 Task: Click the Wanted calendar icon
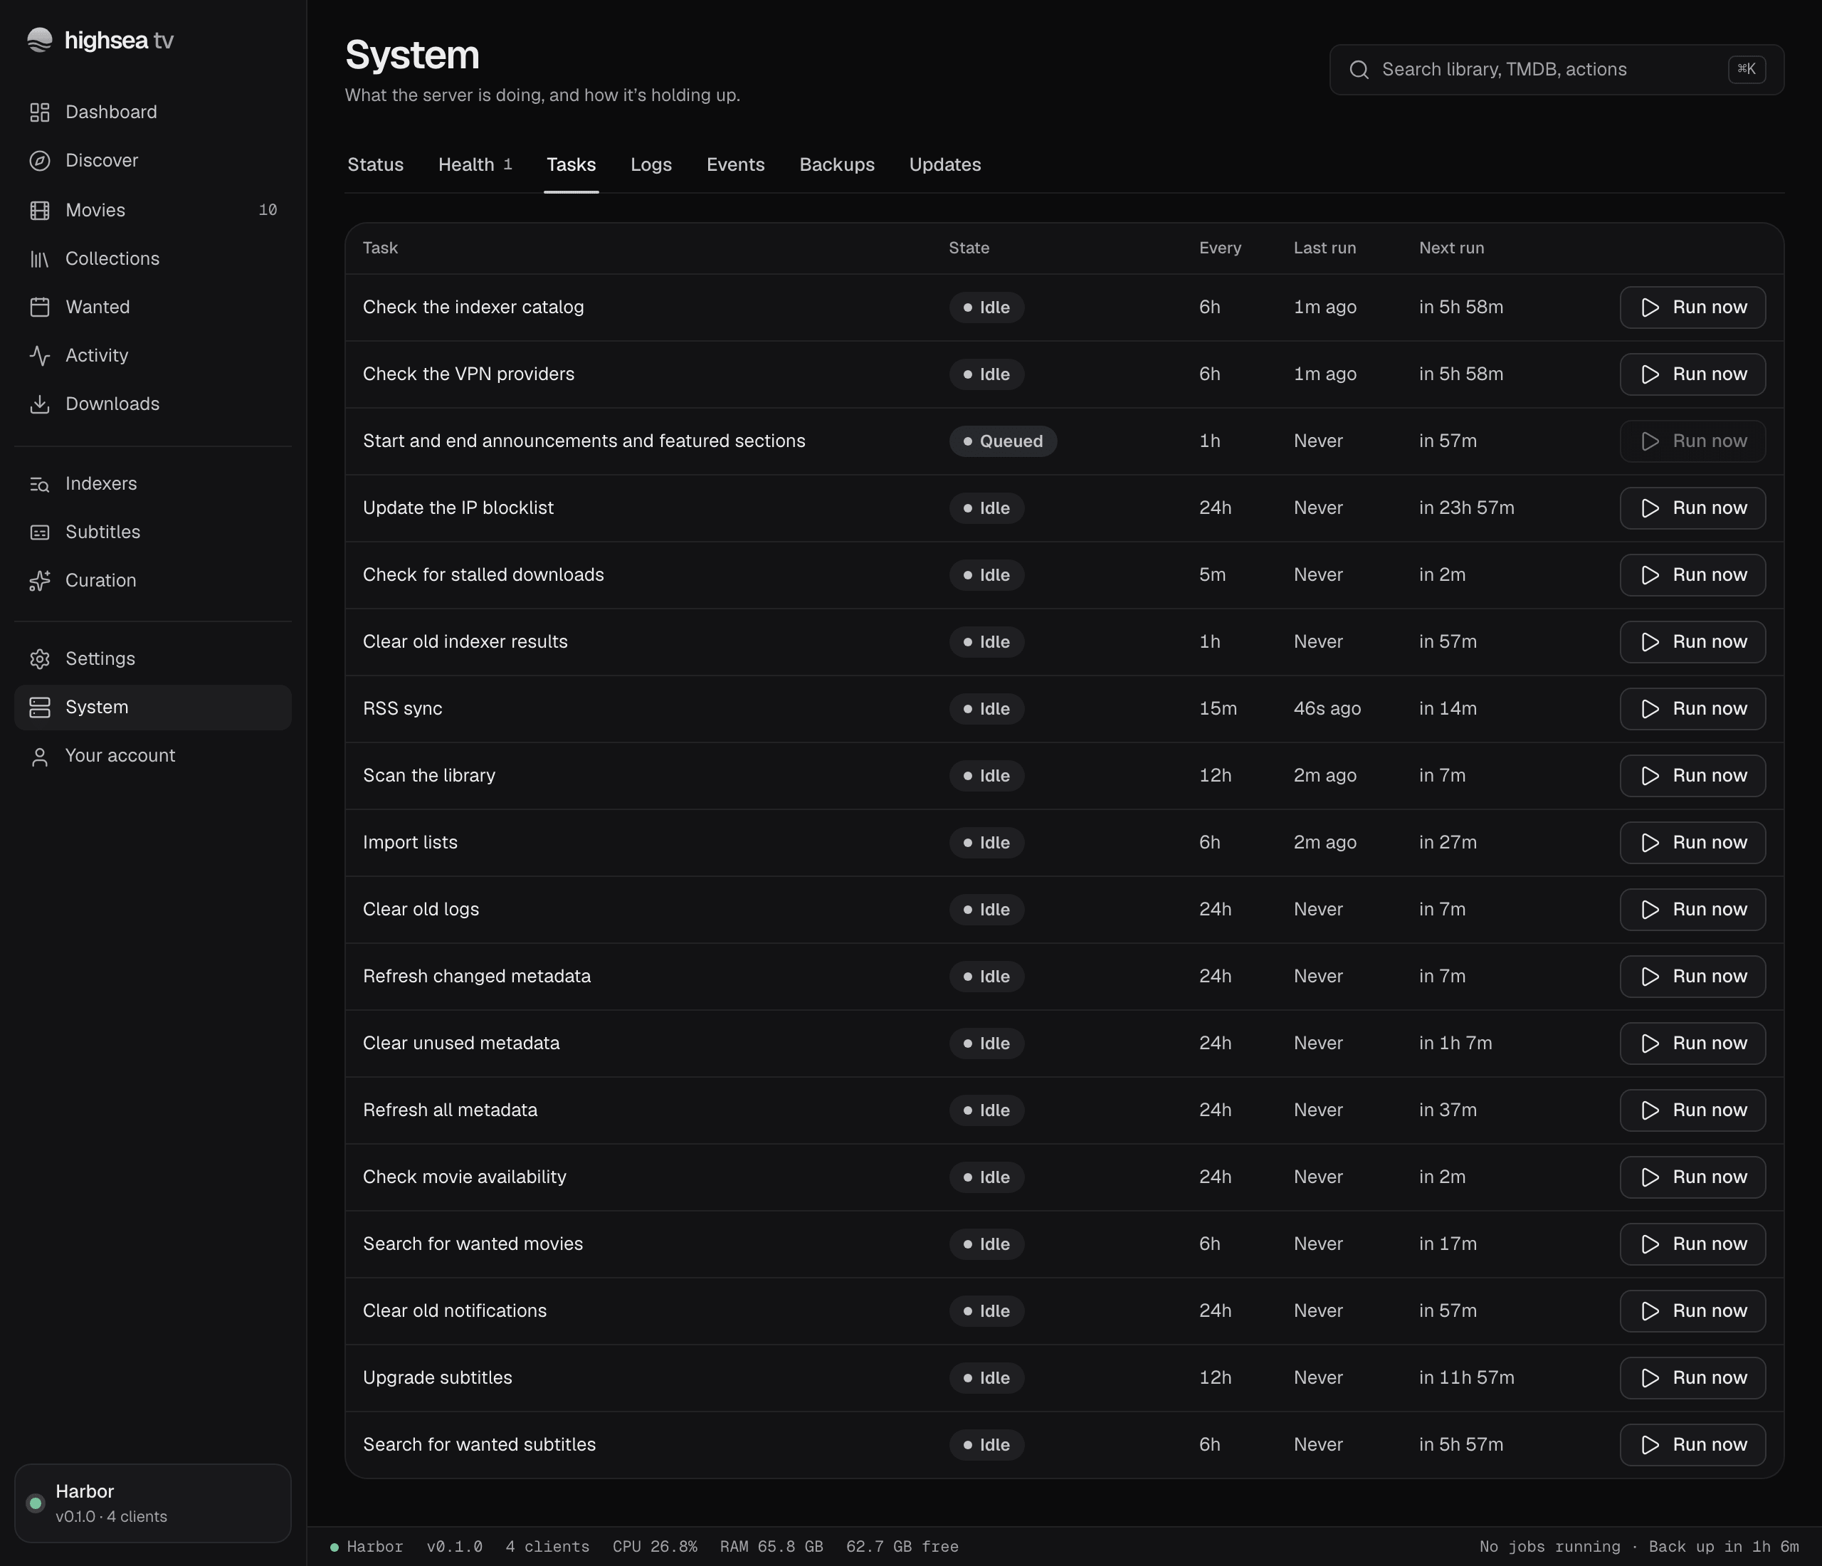pos(40,307)
